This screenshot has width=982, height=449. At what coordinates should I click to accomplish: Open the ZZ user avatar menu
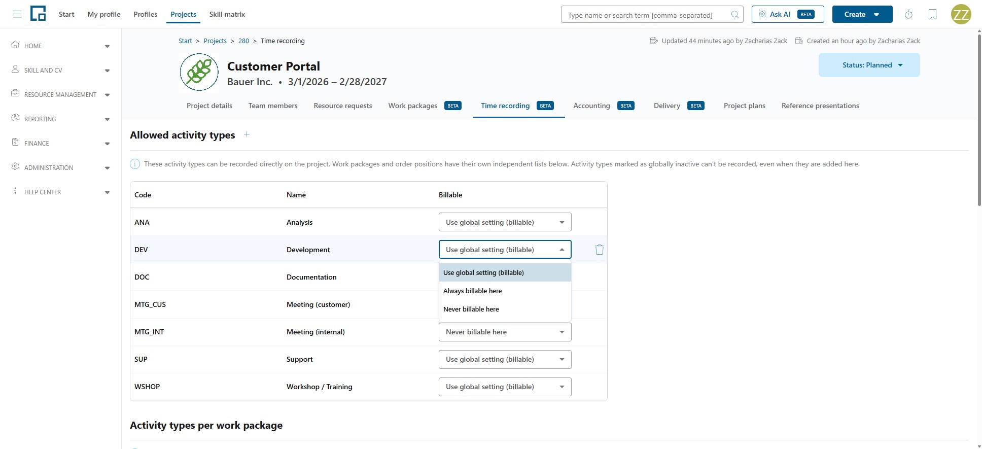pyautogui.click(x=961, y=14)
